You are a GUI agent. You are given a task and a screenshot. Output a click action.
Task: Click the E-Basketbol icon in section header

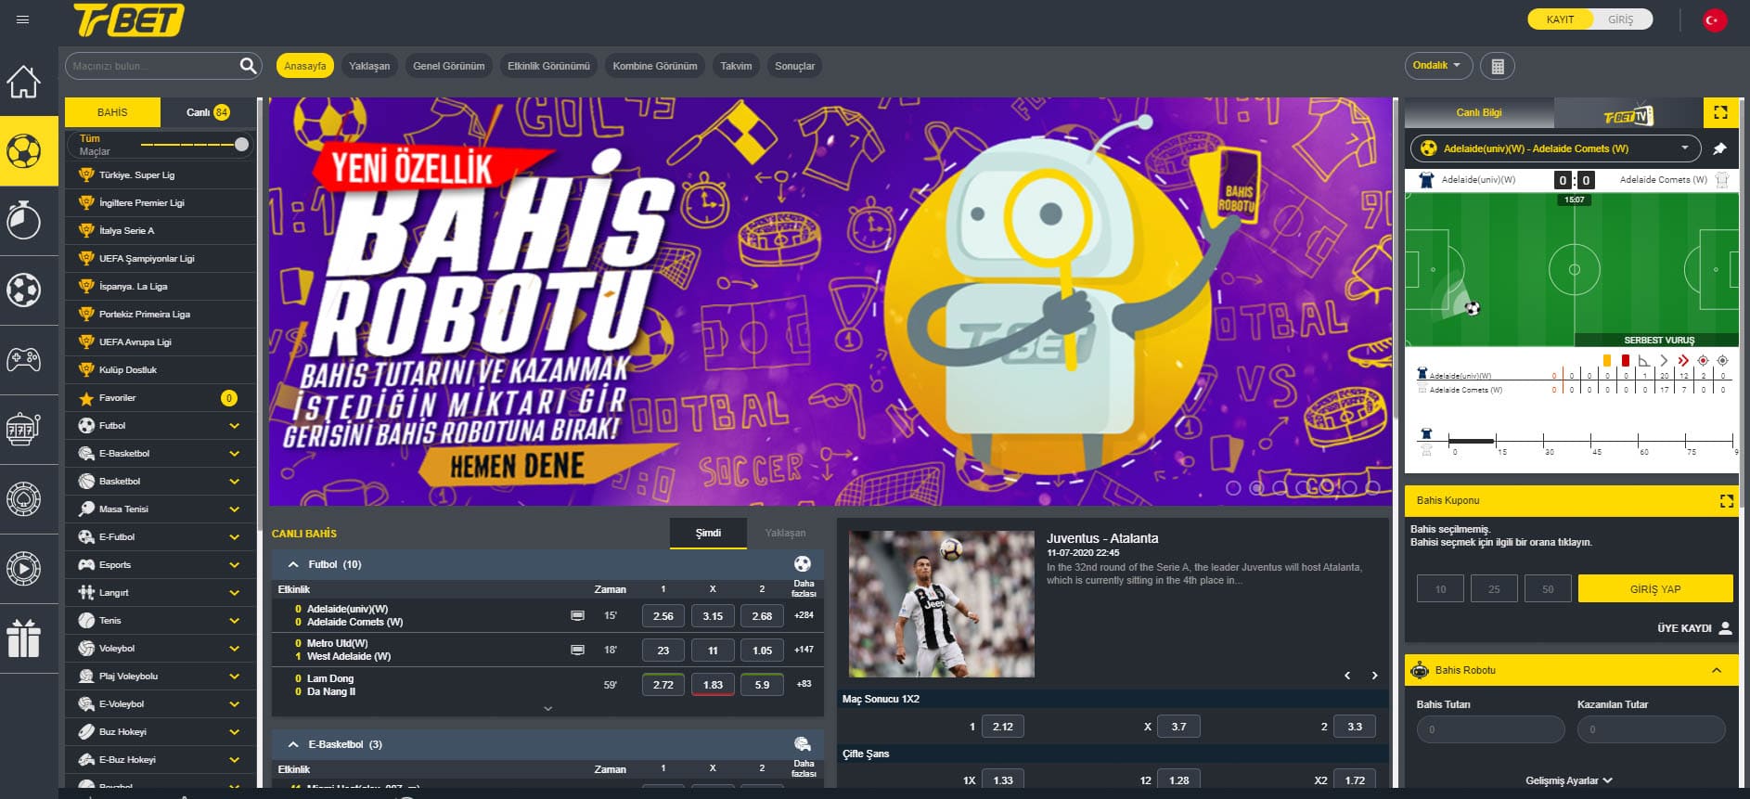tap(803, 744)
